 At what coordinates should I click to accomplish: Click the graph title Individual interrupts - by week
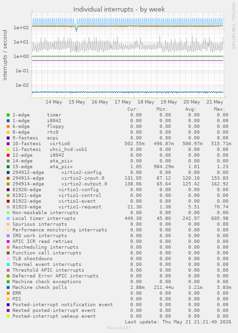coord(119,10)
